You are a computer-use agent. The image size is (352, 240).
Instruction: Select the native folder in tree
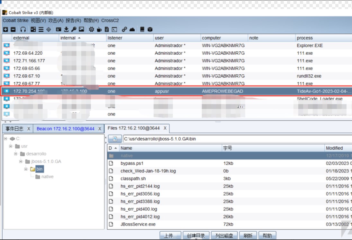pos(47,177)
